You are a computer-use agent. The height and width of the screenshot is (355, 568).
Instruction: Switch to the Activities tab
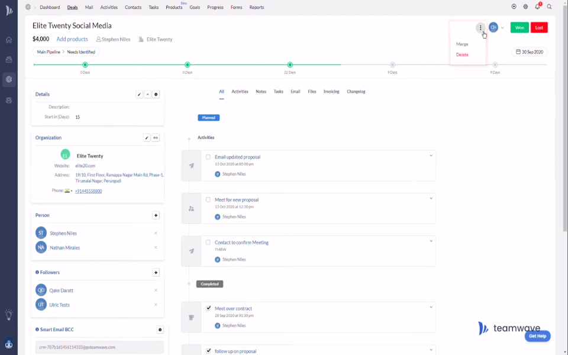(240, 92)
